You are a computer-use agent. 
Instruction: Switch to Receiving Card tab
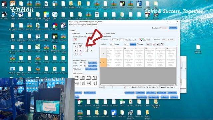pyautogui.click(x=82, y=25)
